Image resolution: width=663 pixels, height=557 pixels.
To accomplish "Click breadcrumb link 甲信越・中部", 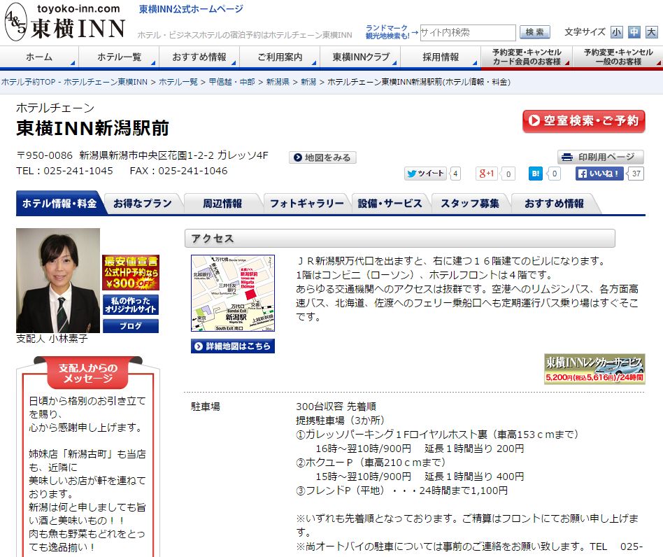I will [231, 82].
